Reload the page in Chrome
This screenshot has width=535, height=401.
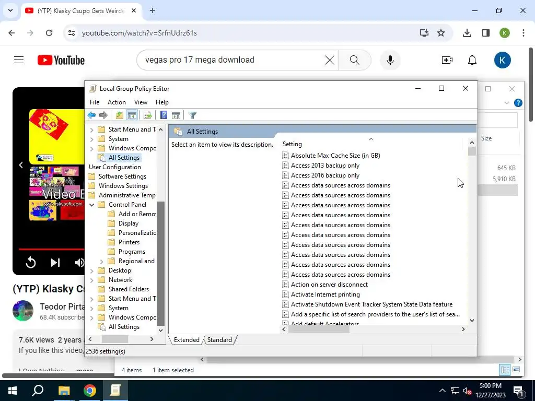[49, 33]
